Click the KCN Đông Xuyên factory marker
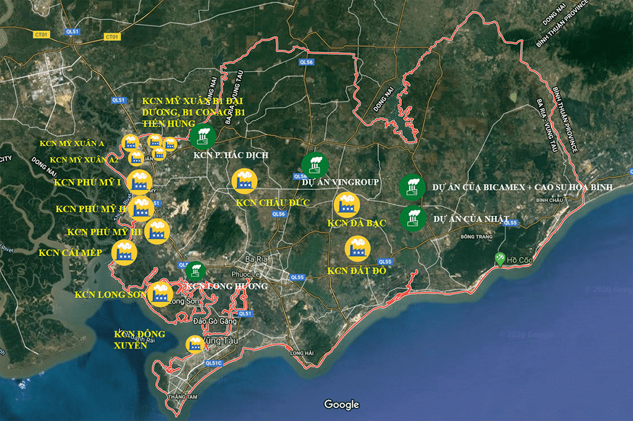 (x=195, y=344)
